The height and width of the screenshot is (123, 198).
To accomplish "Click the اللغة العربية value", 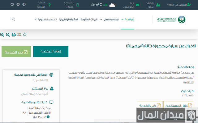I will (x=40, y=80).
